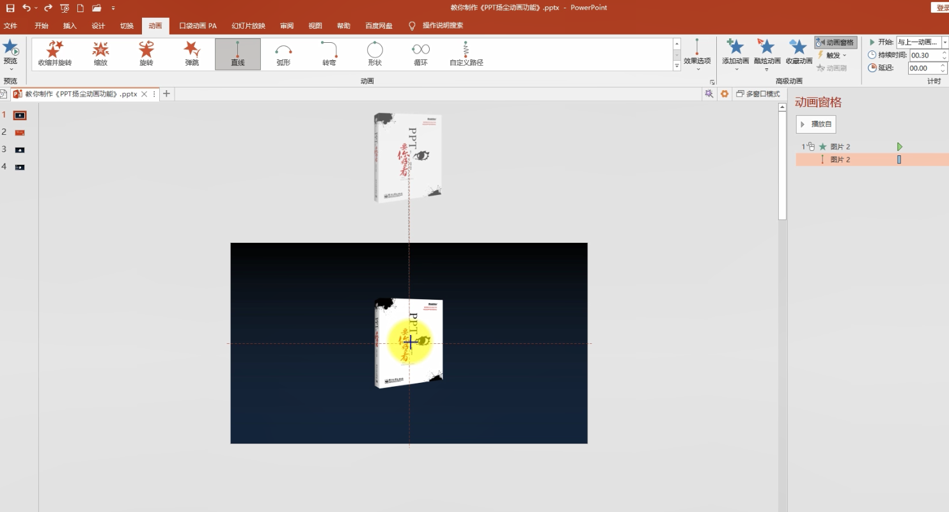This screenshot has height=512, width=949.
Task: Undo the last action
Action: 26,8
